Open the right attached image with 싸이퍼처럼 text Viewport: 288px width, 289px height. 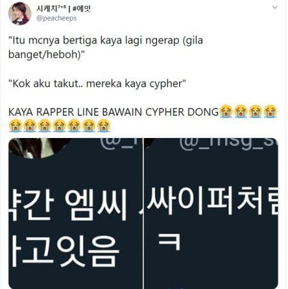(x=211, y=213)
